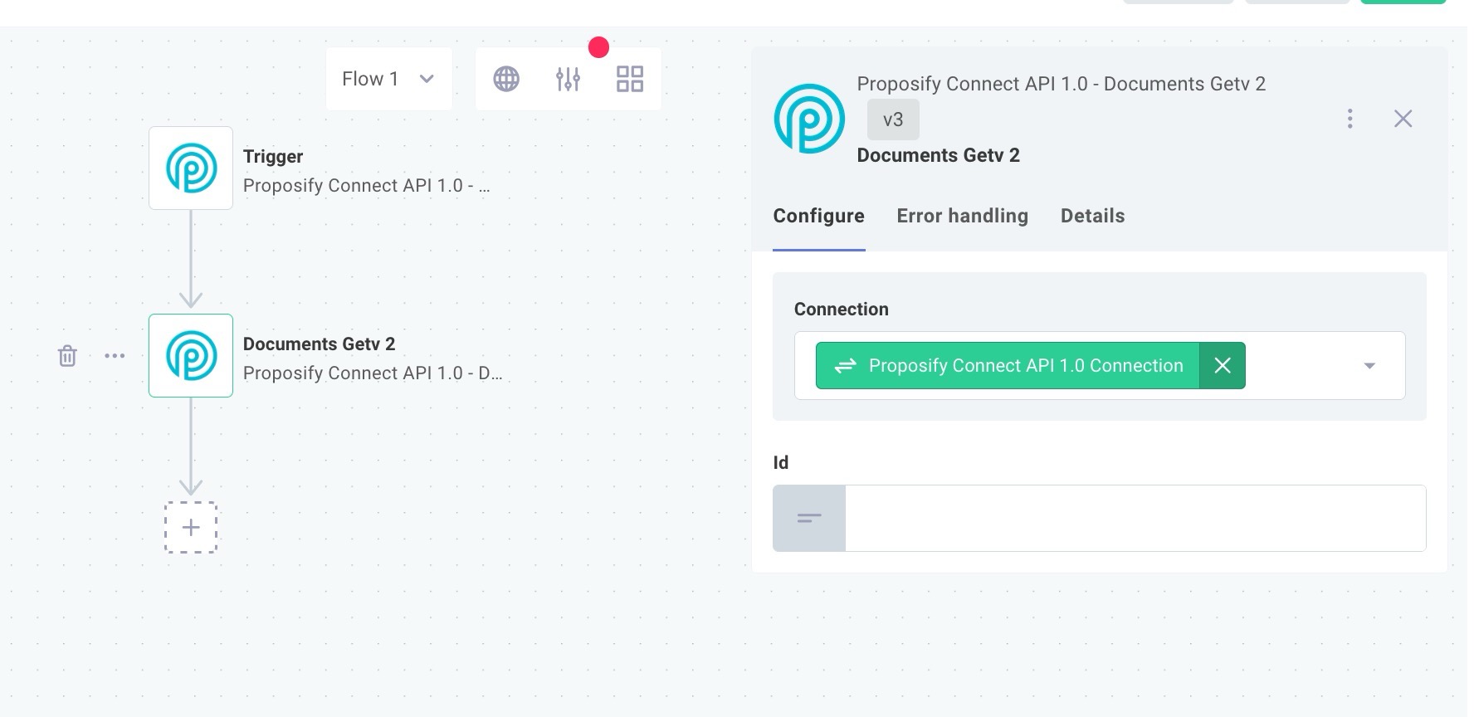Expand the Connection dropdown arrow
Viewport: 1474px width, 717px height.
point(1369,366)
